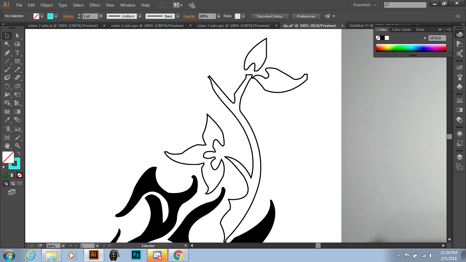
Task: Activate the Zoom tool in toolbox
Action: (x=17, y=146)
